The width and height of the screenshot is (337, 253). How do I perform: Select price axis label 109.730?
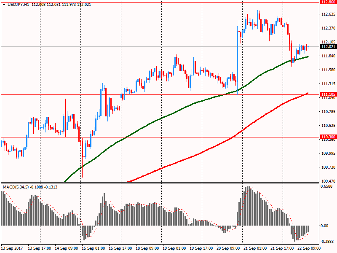(328, 167)
